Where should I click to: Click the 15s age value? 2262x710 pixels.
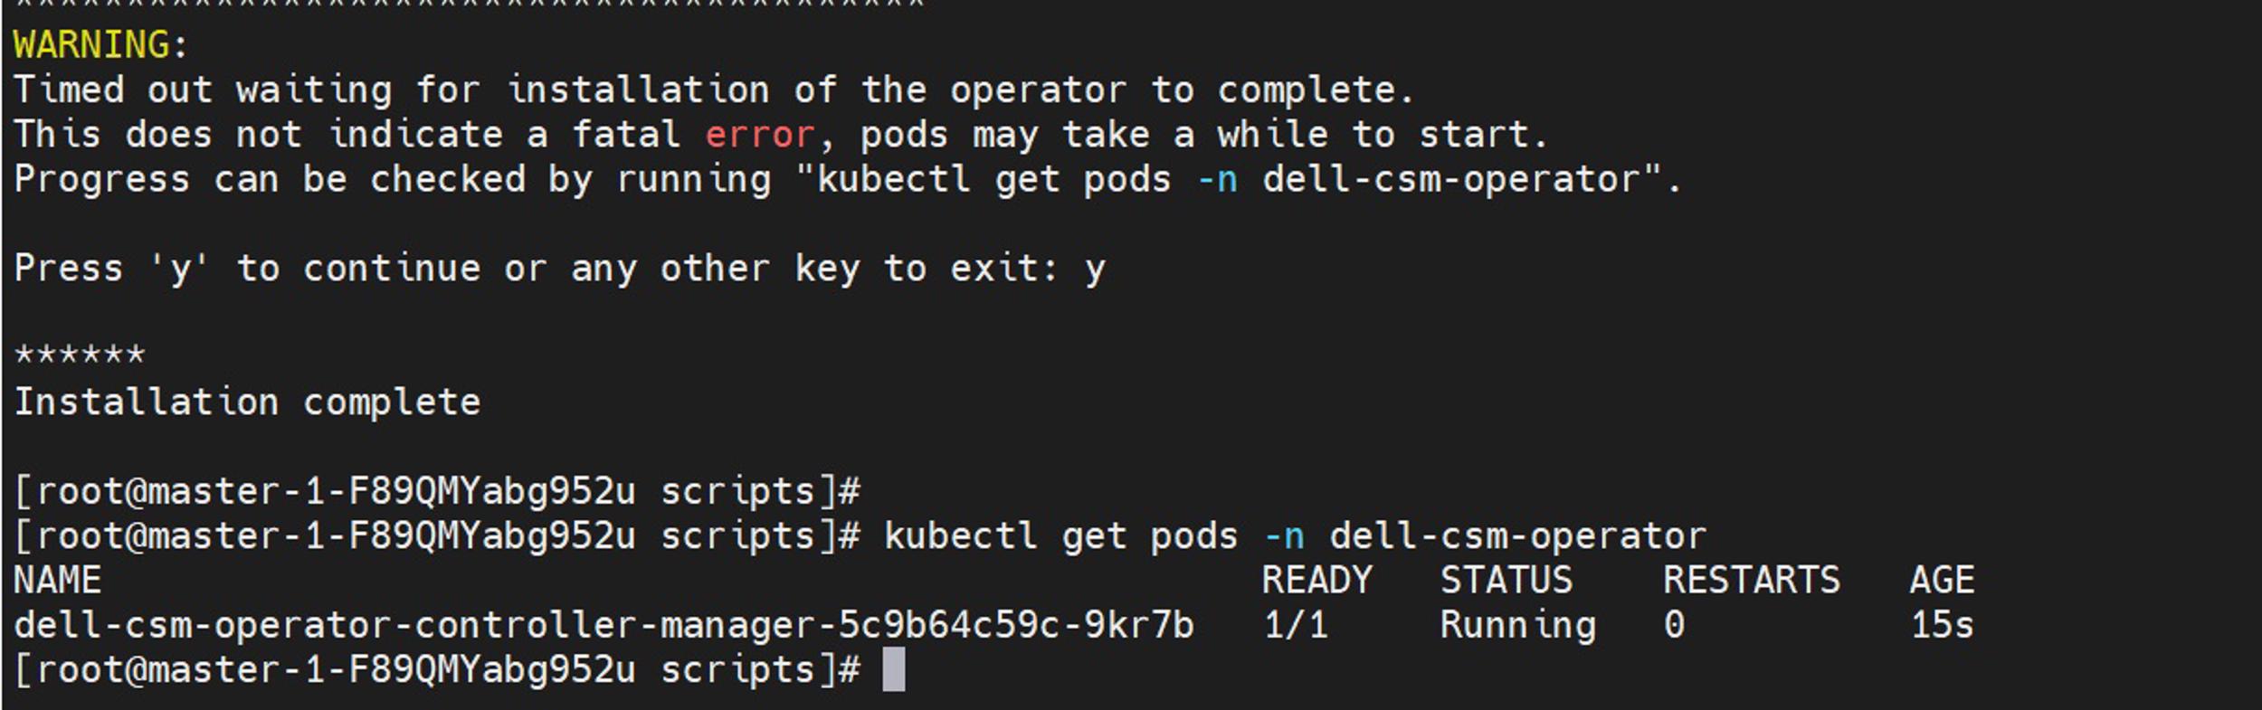(1942, 625)
